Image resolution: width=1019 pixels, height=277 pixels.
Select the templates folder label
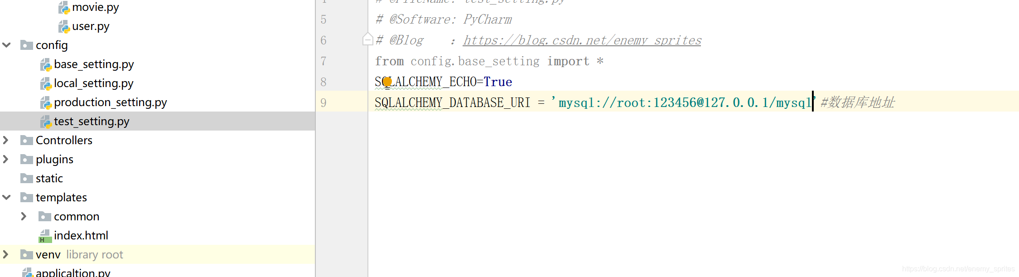pos(61,198)
